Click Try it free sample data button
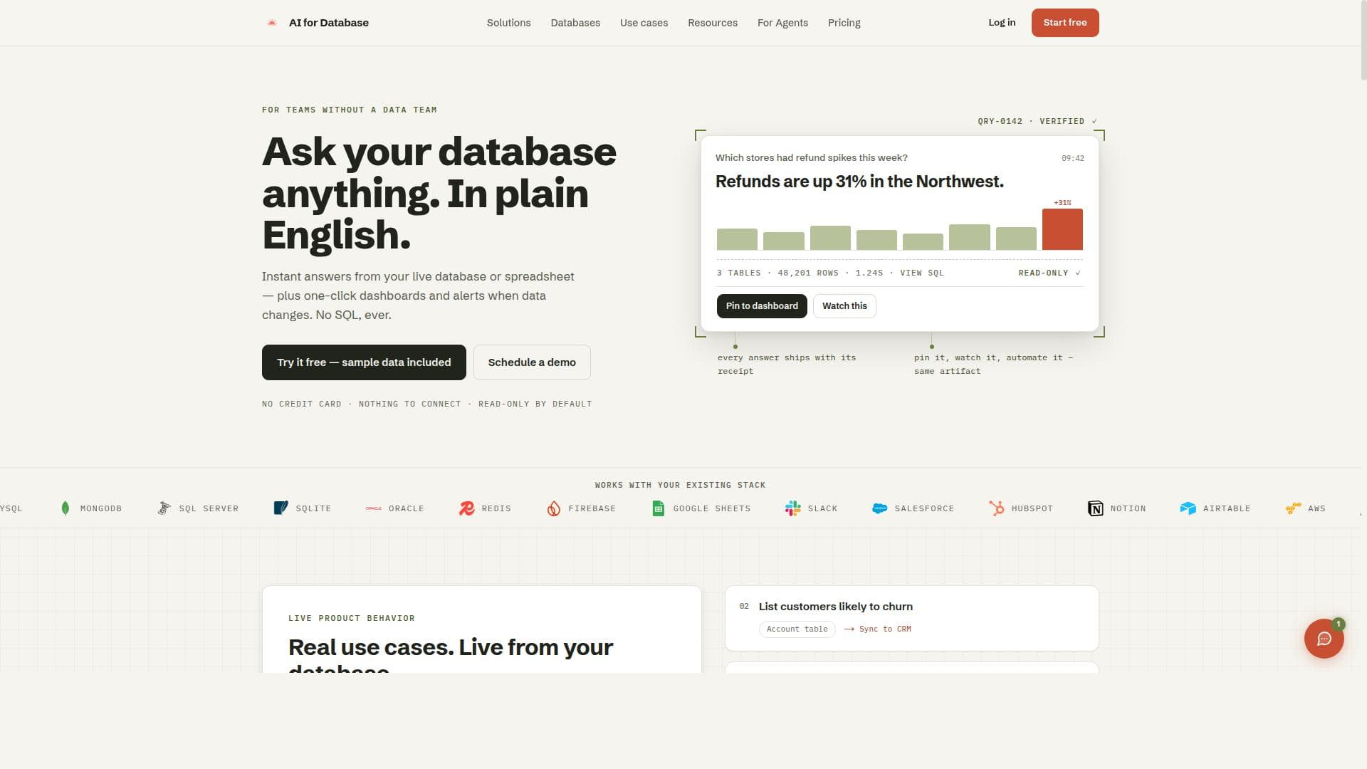The height and width of the screenshot is (769, 1367). coord(364,362)
